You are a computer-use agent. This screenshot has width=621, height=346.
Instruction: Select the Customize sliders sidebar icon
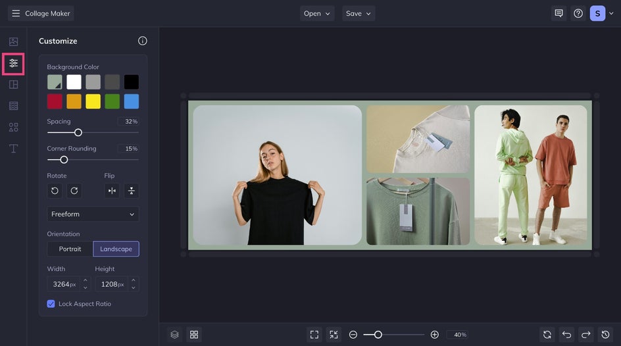point(13,63)
